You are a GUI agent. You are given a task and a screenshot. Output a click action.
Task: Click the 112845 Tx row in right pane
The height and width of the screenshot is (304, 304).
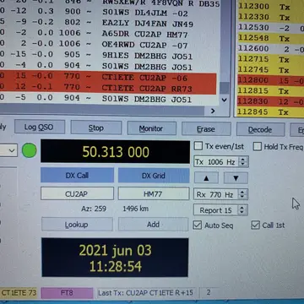pyautogui.click(x=270, y=112)
